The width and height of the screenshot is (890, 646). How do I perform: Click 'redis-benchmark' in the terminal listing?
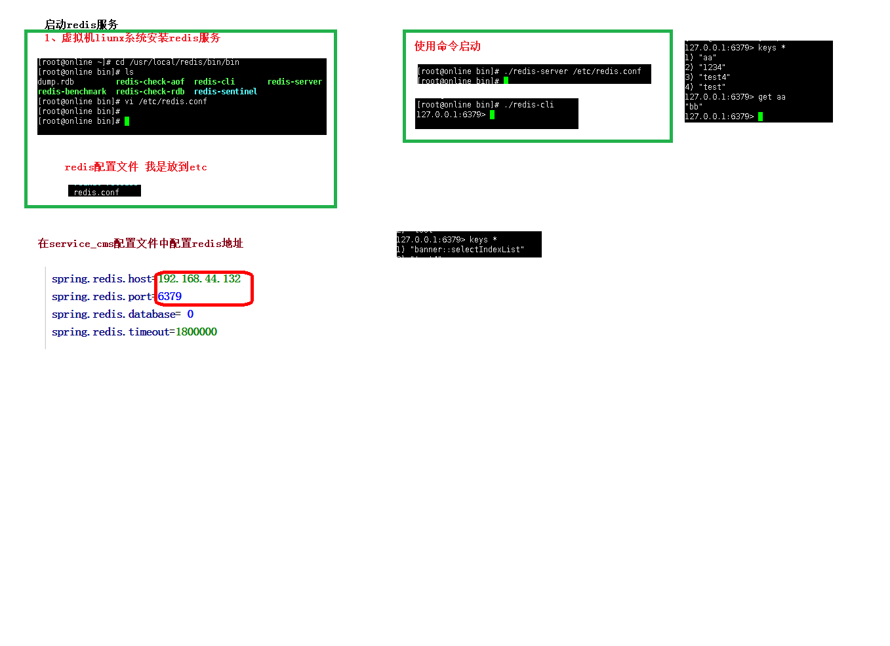[72, 92]
